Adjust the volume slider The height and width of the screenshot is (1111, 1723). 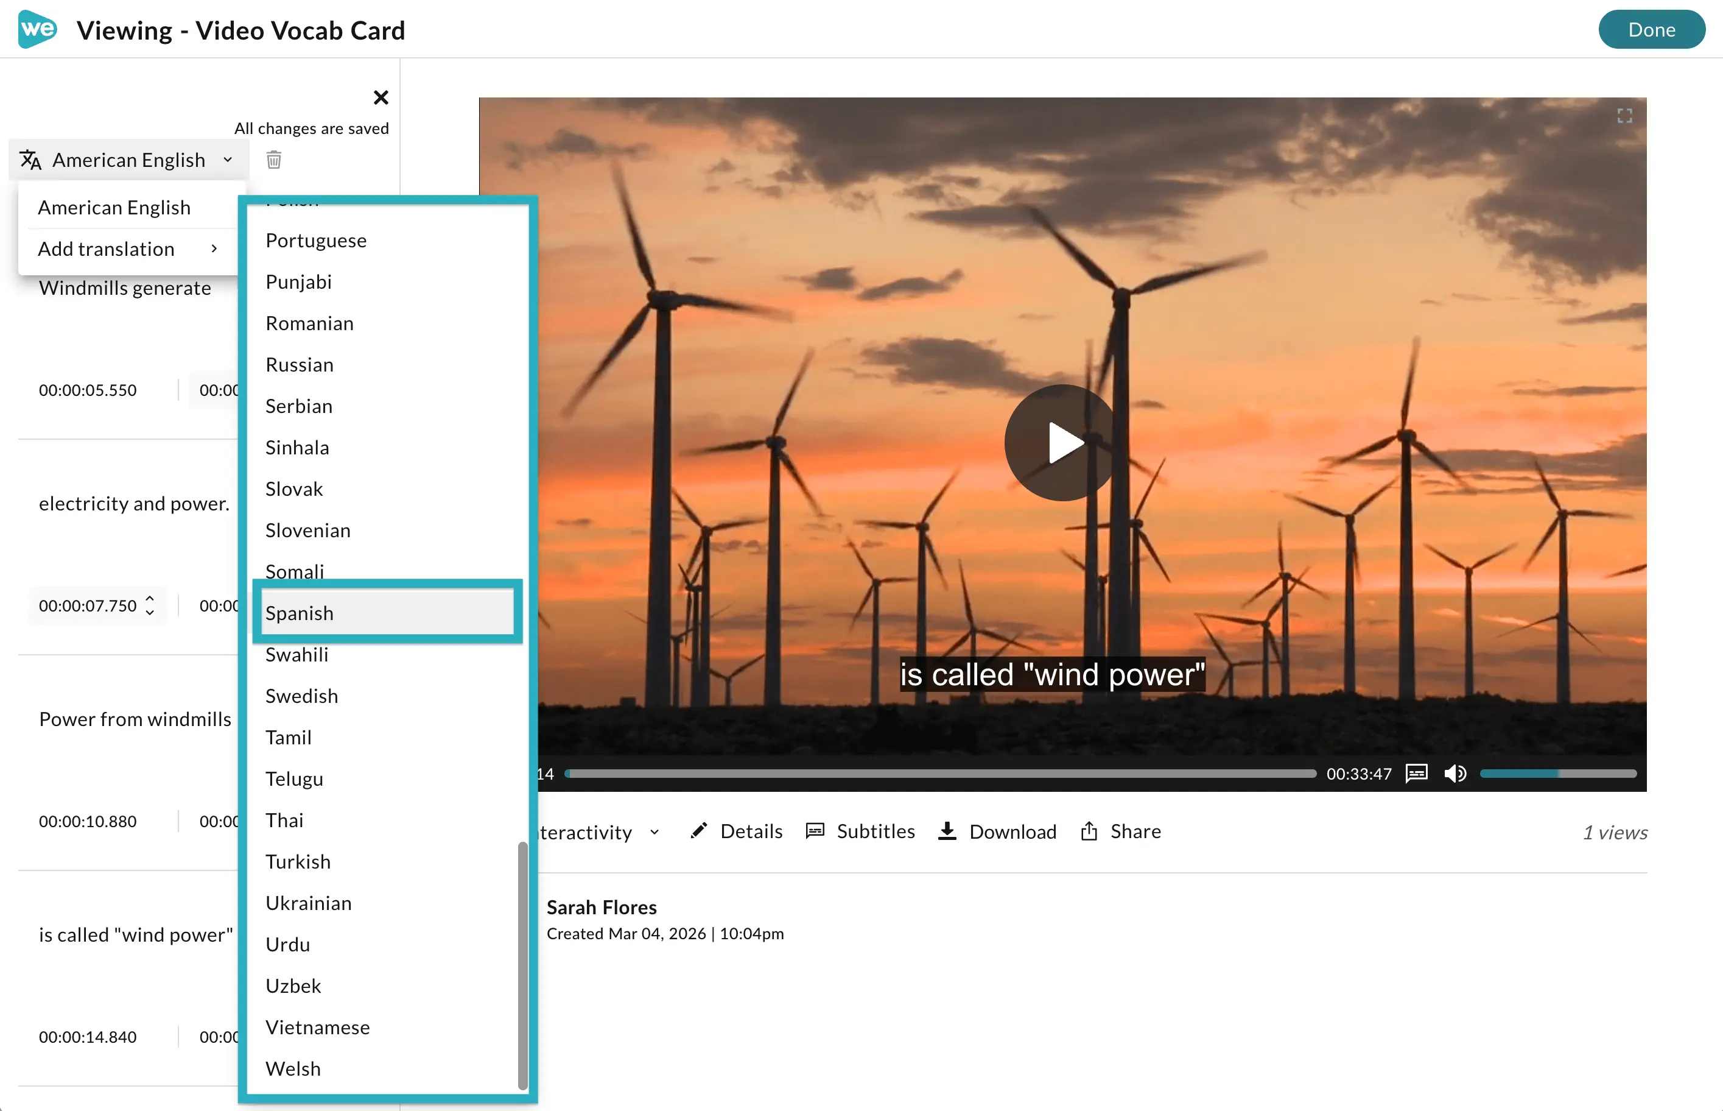(x=1558, y=774)
